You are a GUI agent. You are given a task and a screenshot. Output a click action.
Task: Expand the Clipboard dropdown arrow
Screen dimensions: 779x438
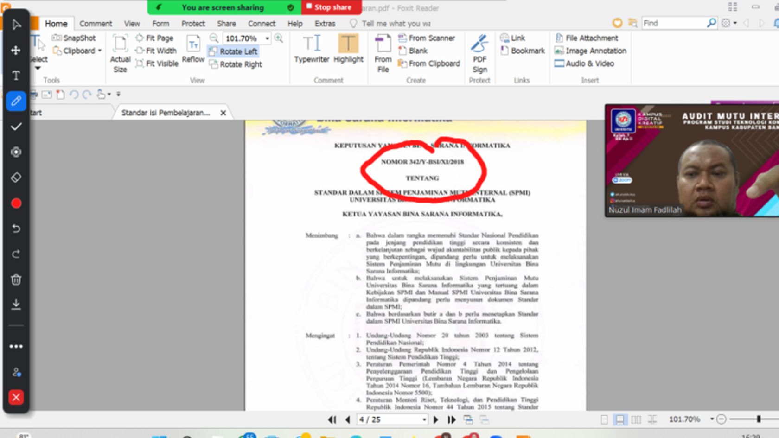pyautogui.click(x=100, y=51)
